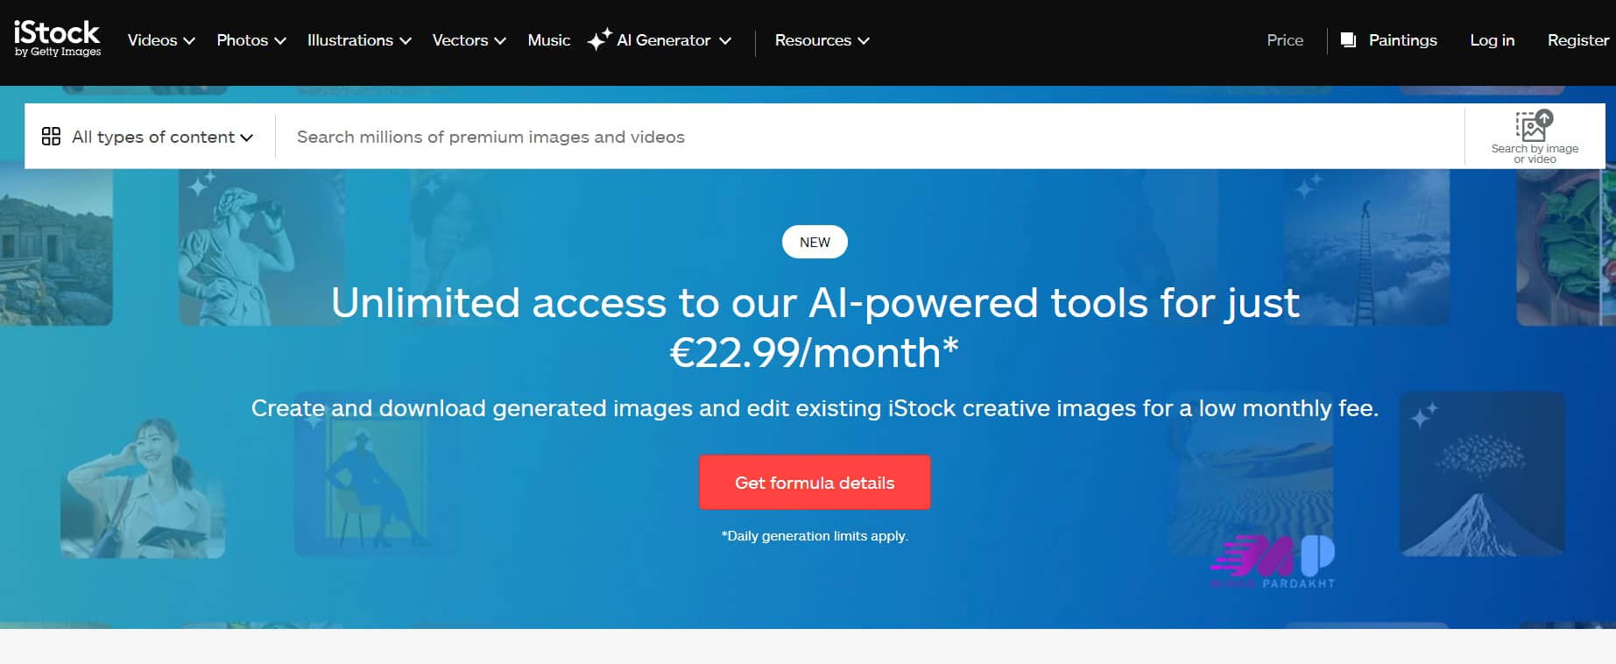The width and height of the screenshot is (1616, 664).
Task: Open the All types of content selector
Action: click(148, 137)
